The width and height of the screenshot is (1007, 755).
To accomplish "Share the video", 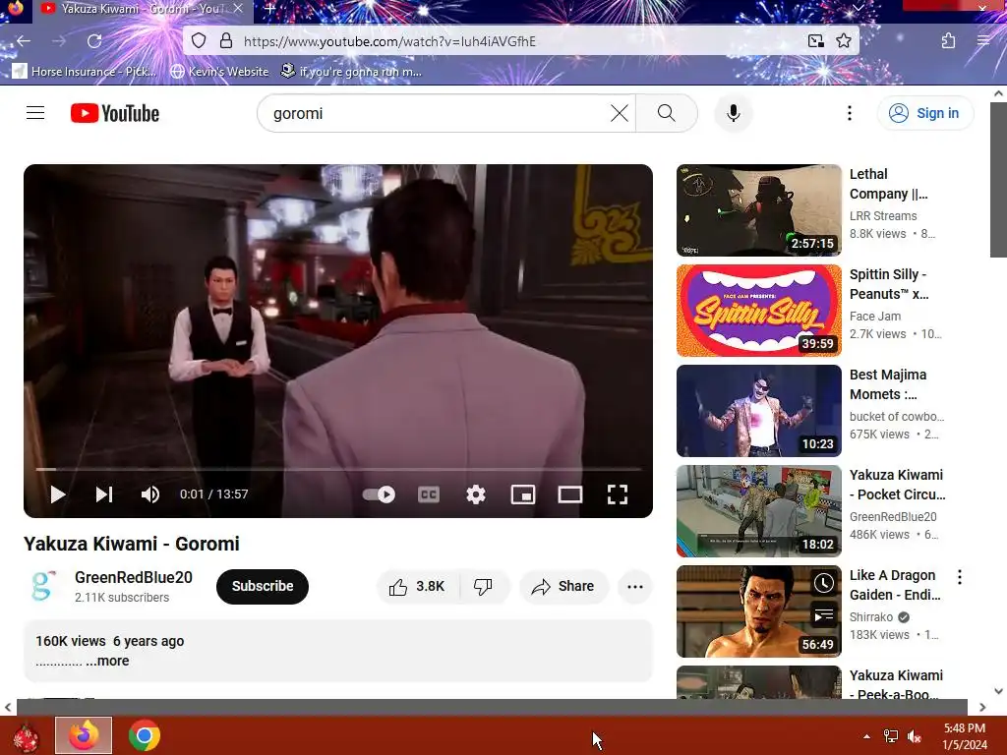I will pyautogui.click(x=563, y=586).
